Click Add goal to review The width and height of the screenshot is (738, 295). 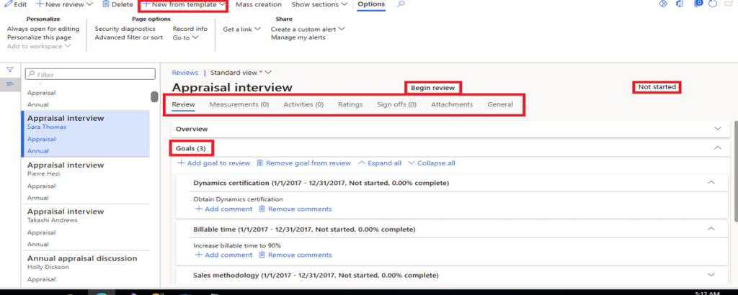[214, 163]
